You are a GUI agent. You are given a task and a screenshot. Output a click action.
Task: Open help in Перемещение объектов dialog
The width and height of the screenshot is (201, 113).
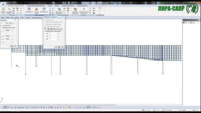coord(62,47)
